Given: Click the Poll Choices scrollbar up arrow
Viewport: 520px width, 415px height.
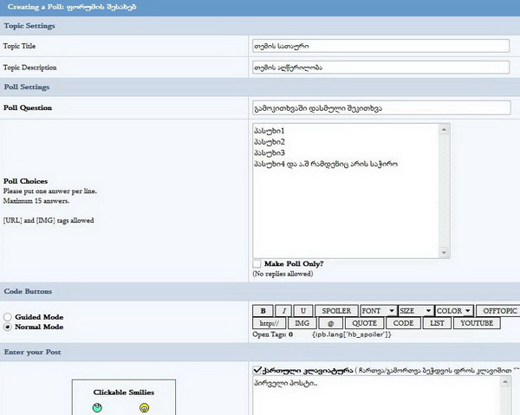Looking at the screenshot, I should pos(444,130).
